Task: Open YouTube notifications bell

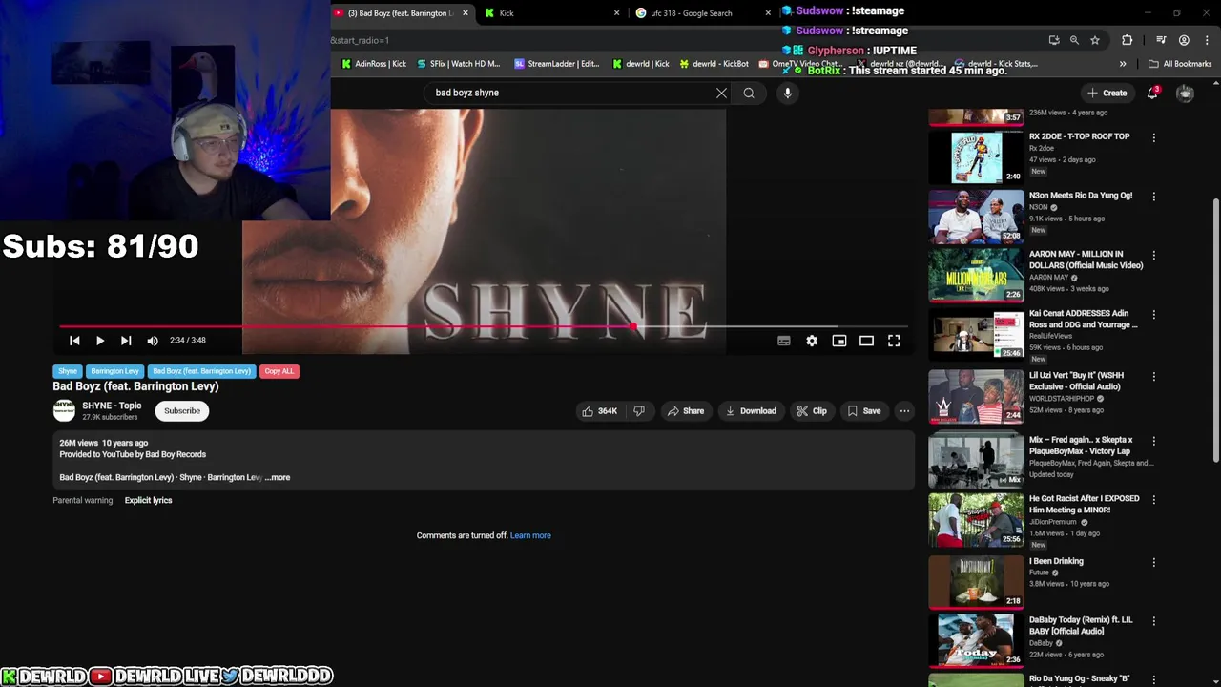Action: [x=1152, y=93]
